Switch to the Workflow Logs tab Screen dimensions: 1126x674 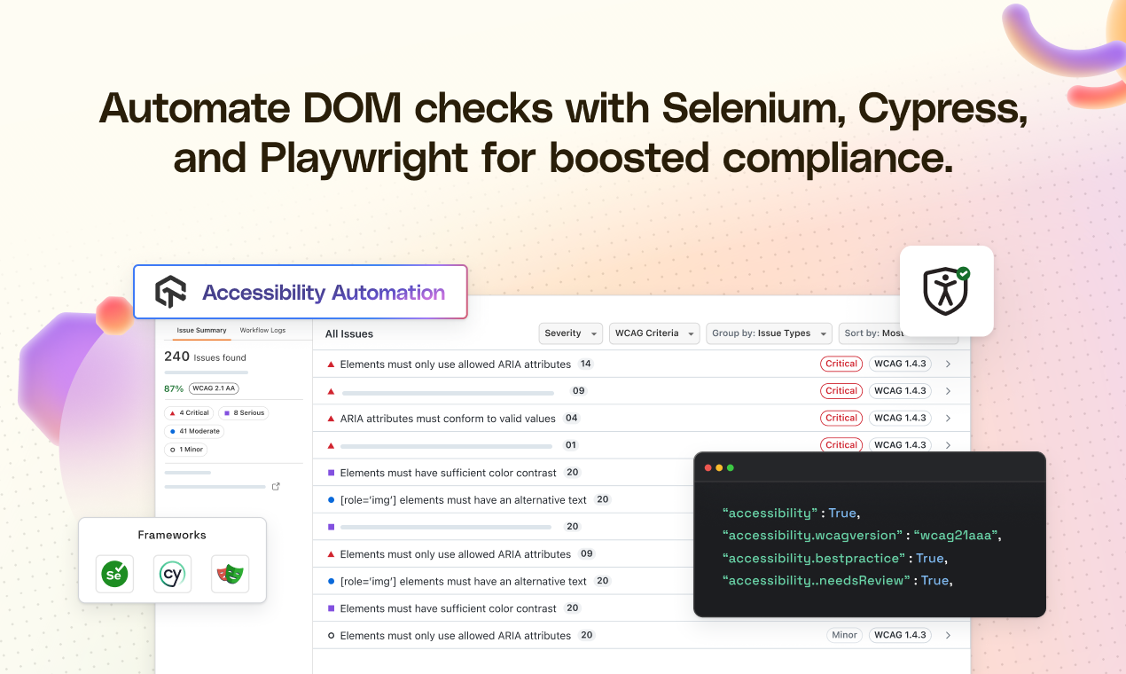point(262,330)
